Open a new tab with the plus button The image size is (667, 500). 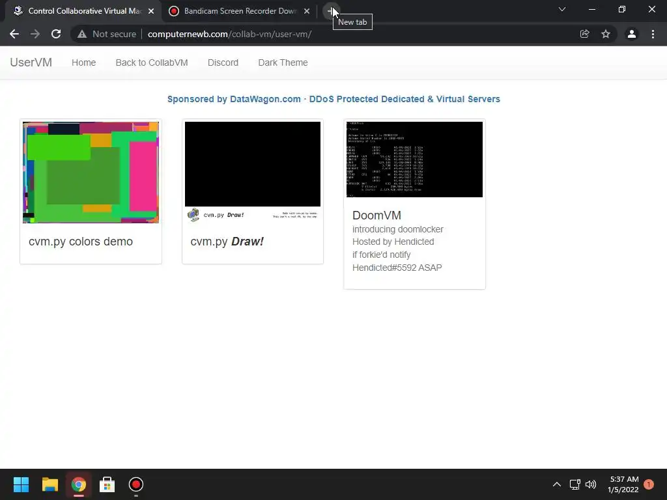click(x=332, y=10)
